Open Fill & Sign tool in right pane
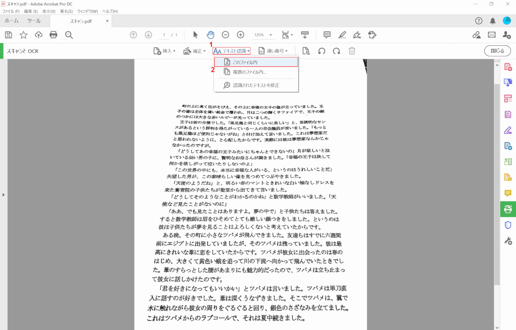The height and width of the screenshot is (330, 516). click(x=508, y=130)
